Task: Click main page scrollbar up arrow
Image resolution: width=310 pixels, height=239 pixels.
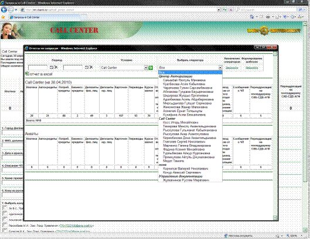Action: (x=305, y=24)
